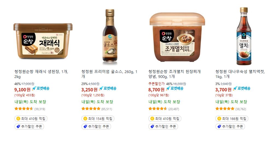This screenshot has height=145, width=277.
Task: Click coupon tag icon under the 멸치액젓 product
Action: coord(219,126)
